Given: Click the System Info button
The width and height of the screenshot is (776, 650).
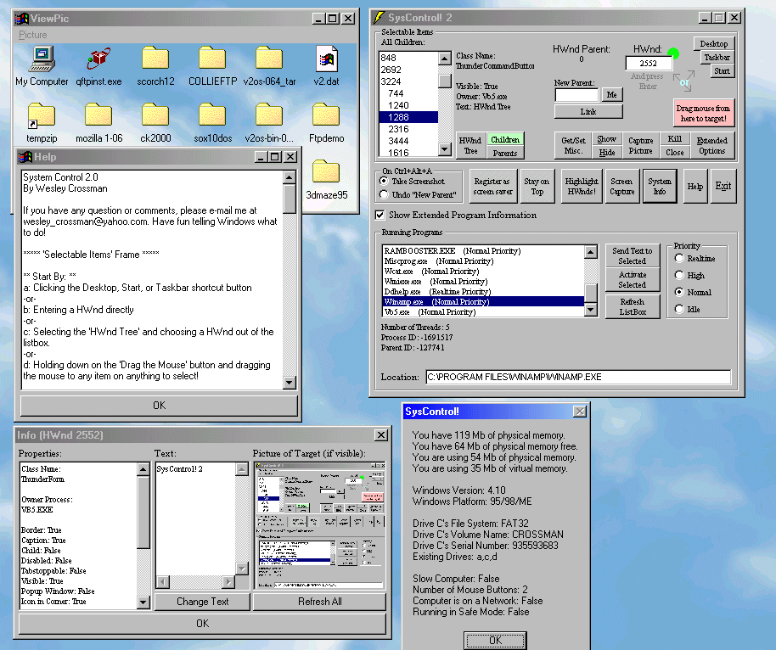Looking at the screenshot, I should pyautogui.click(x=660, y=186).
